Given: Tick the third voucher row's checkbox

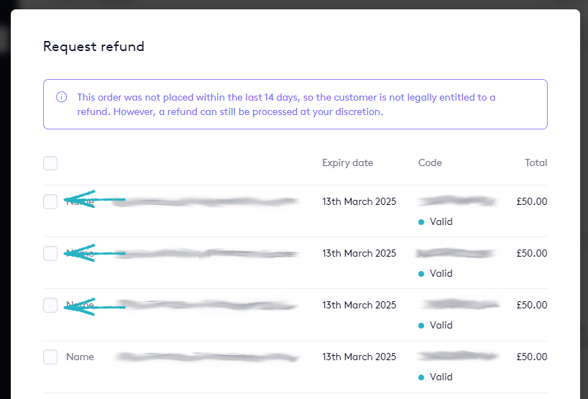Looking at the screenshot, I should tap(50, 305).
